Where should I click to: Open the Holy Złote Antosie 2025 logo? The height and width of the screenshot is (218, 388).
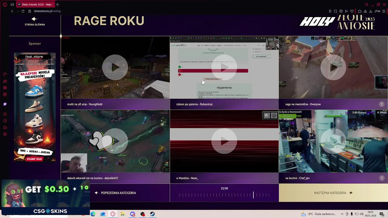tap(337, 22)
